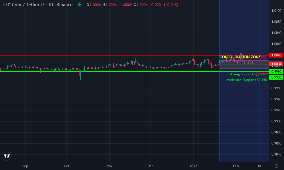This screenshot has height=170, width=284.
Task: Click the TradingView logo watermark
Action: pyautogui.click(x=7, y=156)
